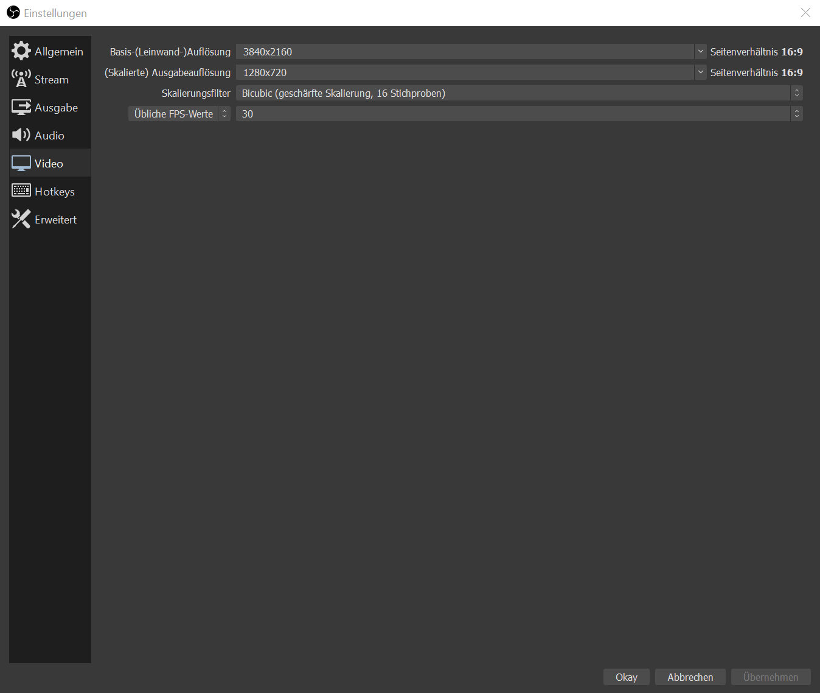This screenshot has height=693, width=820.
Task: Switch to the Stream settings tab
Action: click(52, 80)
